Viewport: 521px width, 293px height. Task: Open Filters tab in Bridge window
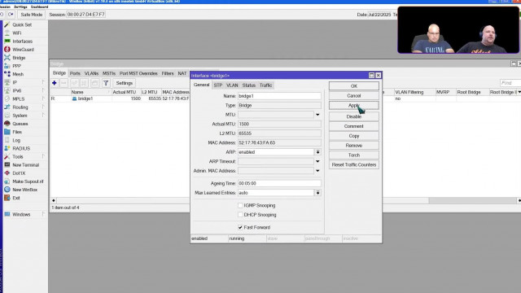(168, 73)
